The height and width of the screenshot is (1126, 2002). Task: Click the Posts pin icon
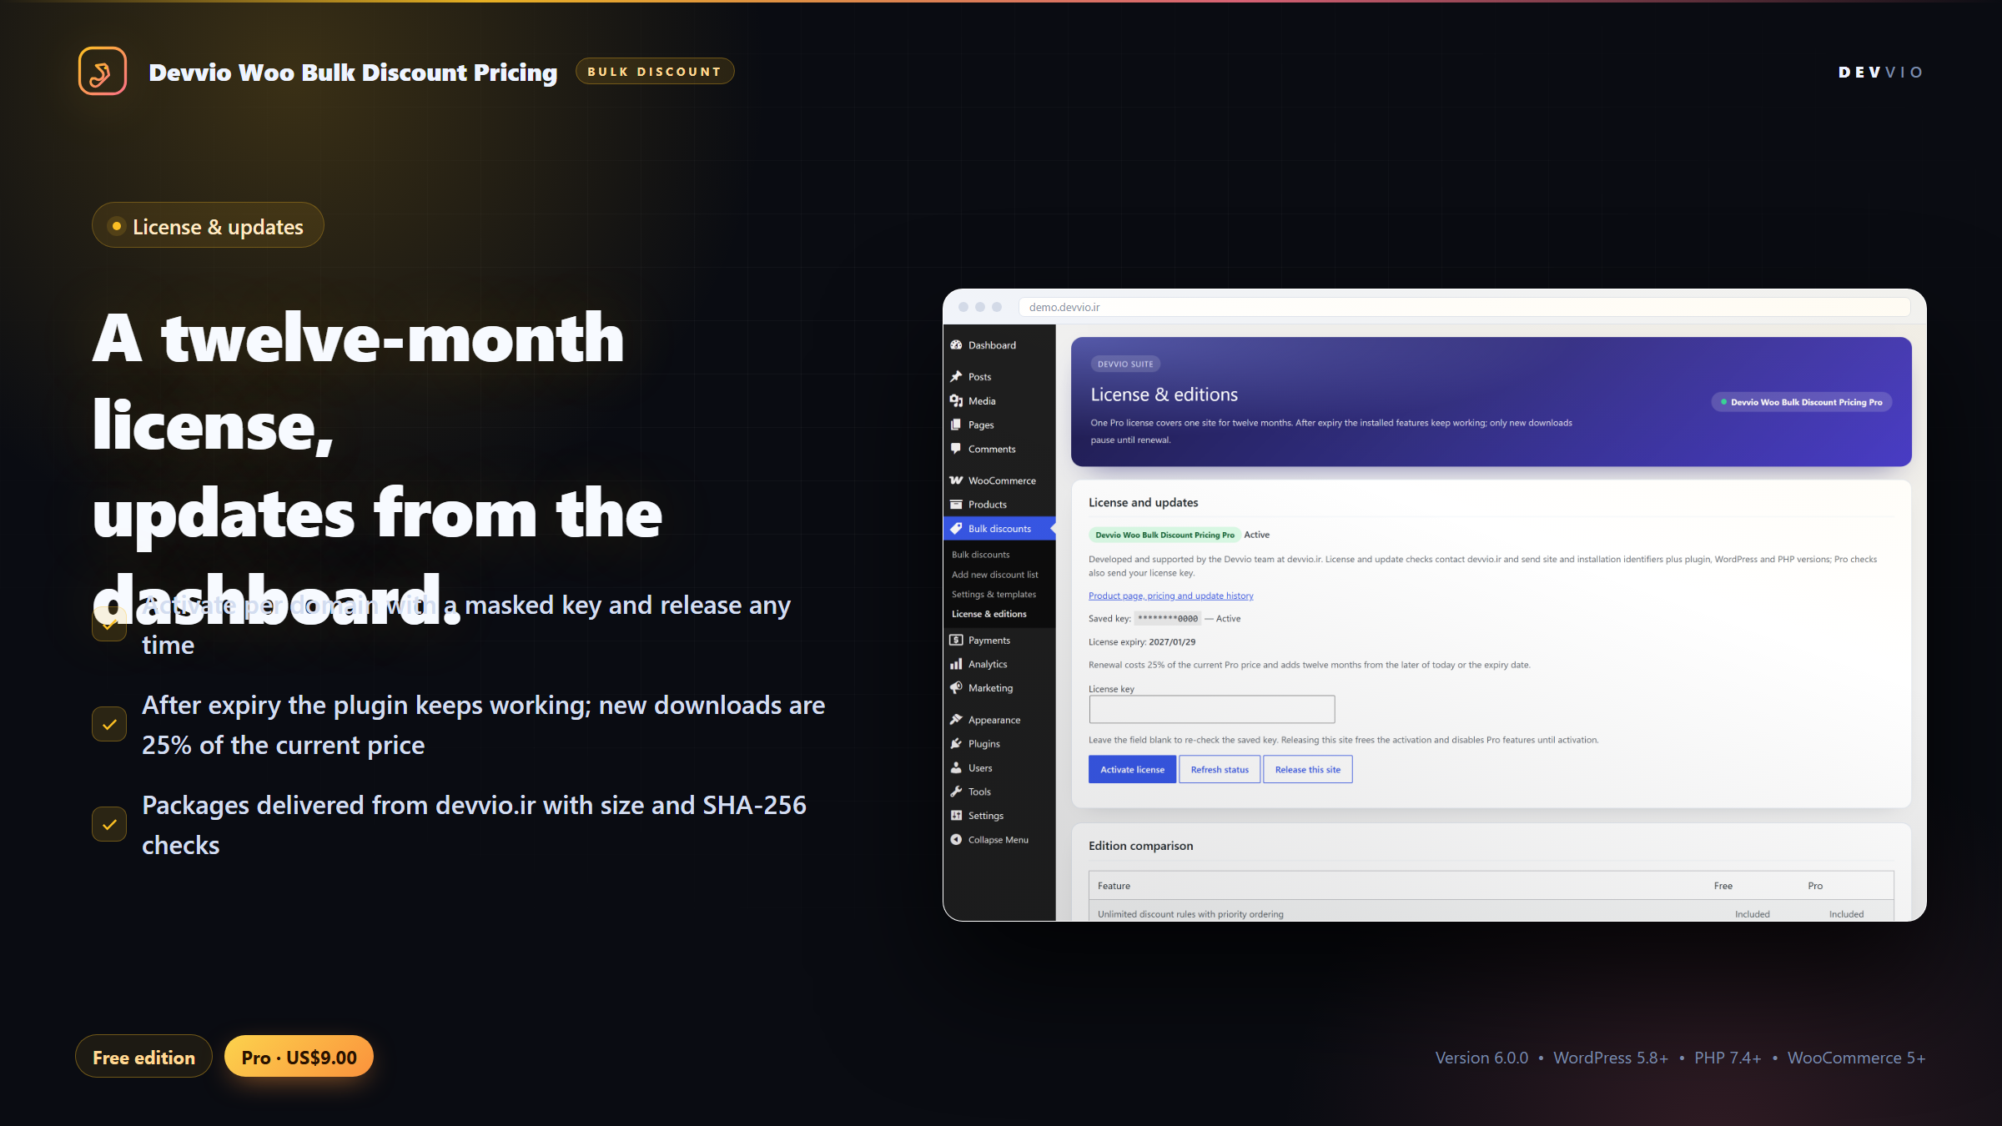(x=956, y=377)
